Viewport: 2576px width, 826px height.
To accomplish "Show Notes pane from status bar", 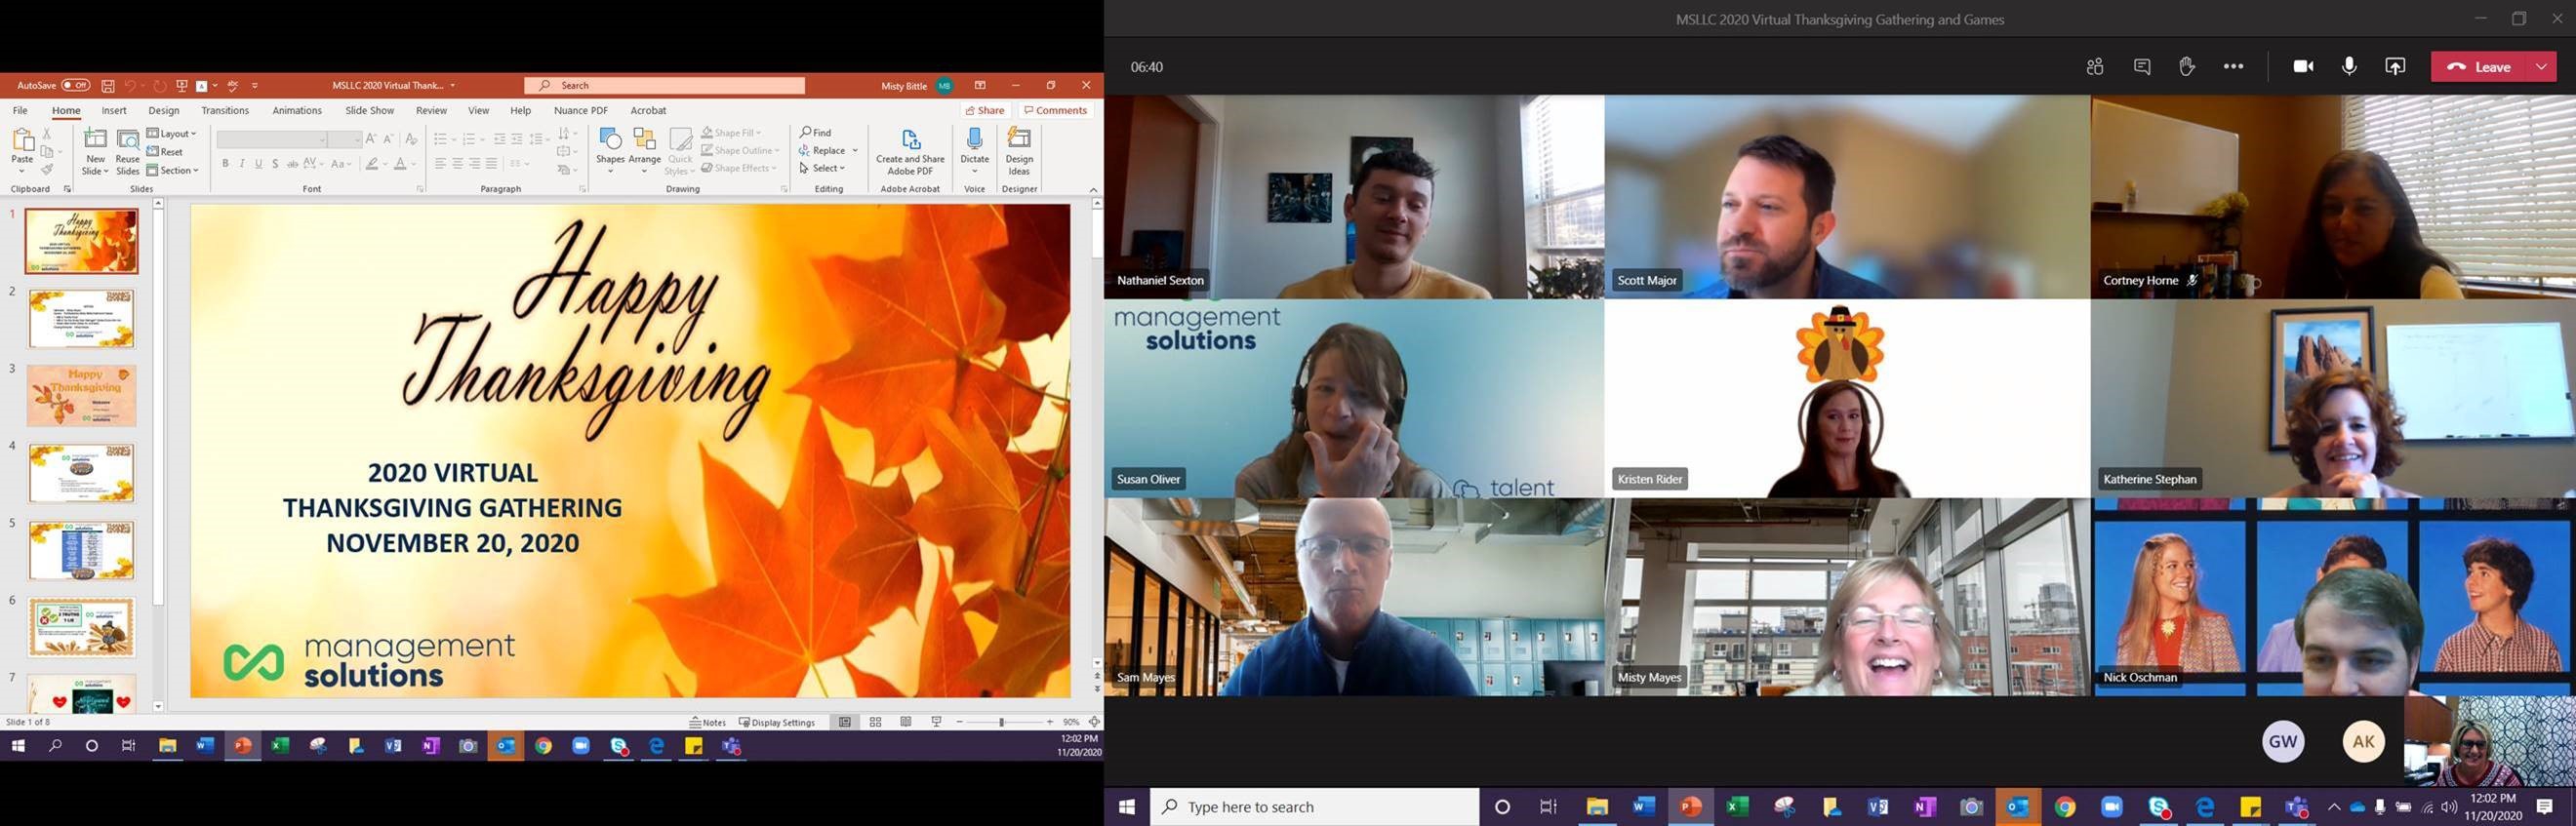I will 708,722.
